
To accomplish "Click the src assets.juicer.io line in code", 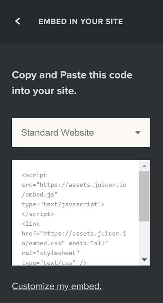I will [x=74, y=185].
